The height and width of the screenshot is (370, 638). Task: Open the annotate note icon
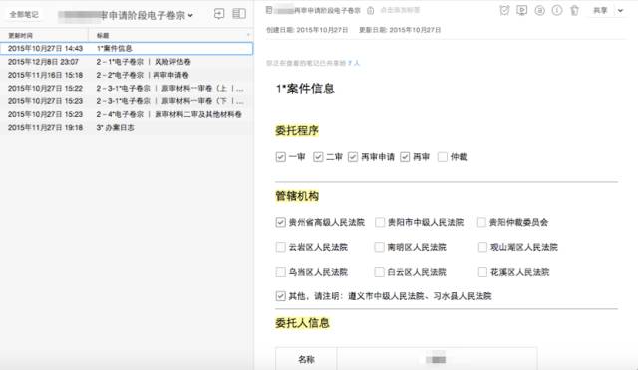point(539,11)
